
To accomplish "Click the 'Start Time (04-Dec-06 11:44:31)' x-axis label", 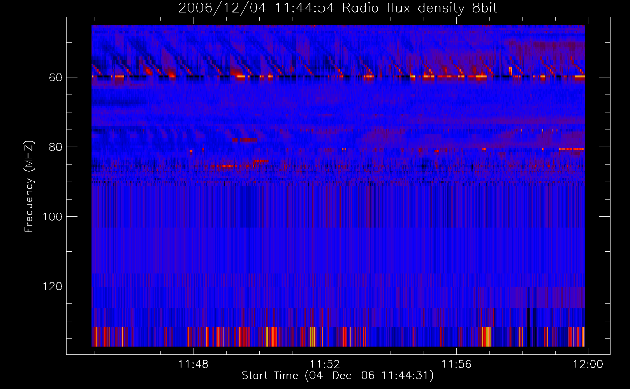I will (338, 376).
